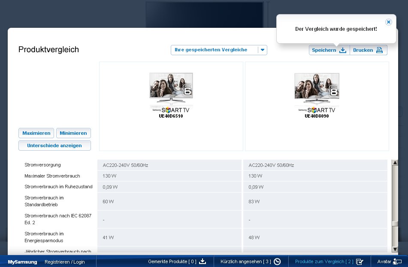Viewport: 408px width, 267px height.
Task: Open the MySamsung menu item
Action: (22, 262)
